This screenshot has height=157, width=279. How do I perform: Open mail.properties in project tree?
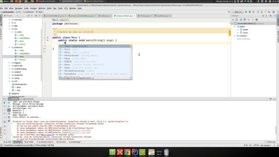point(20,84)
